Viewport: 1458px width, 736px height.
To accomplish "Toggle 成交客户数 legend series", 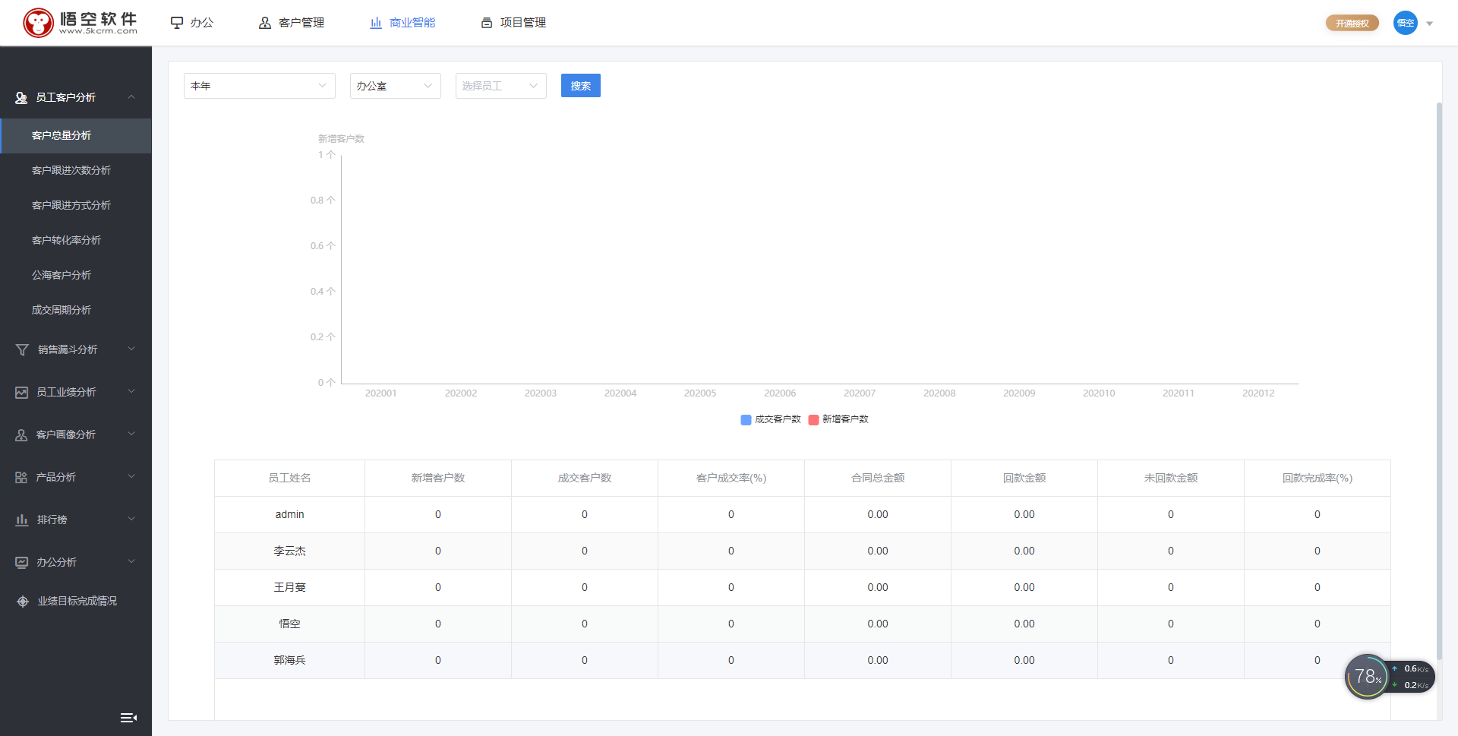I will click(771, 419).
